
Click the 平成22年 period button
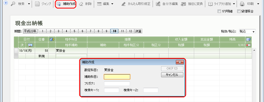(x=30, y=31)
